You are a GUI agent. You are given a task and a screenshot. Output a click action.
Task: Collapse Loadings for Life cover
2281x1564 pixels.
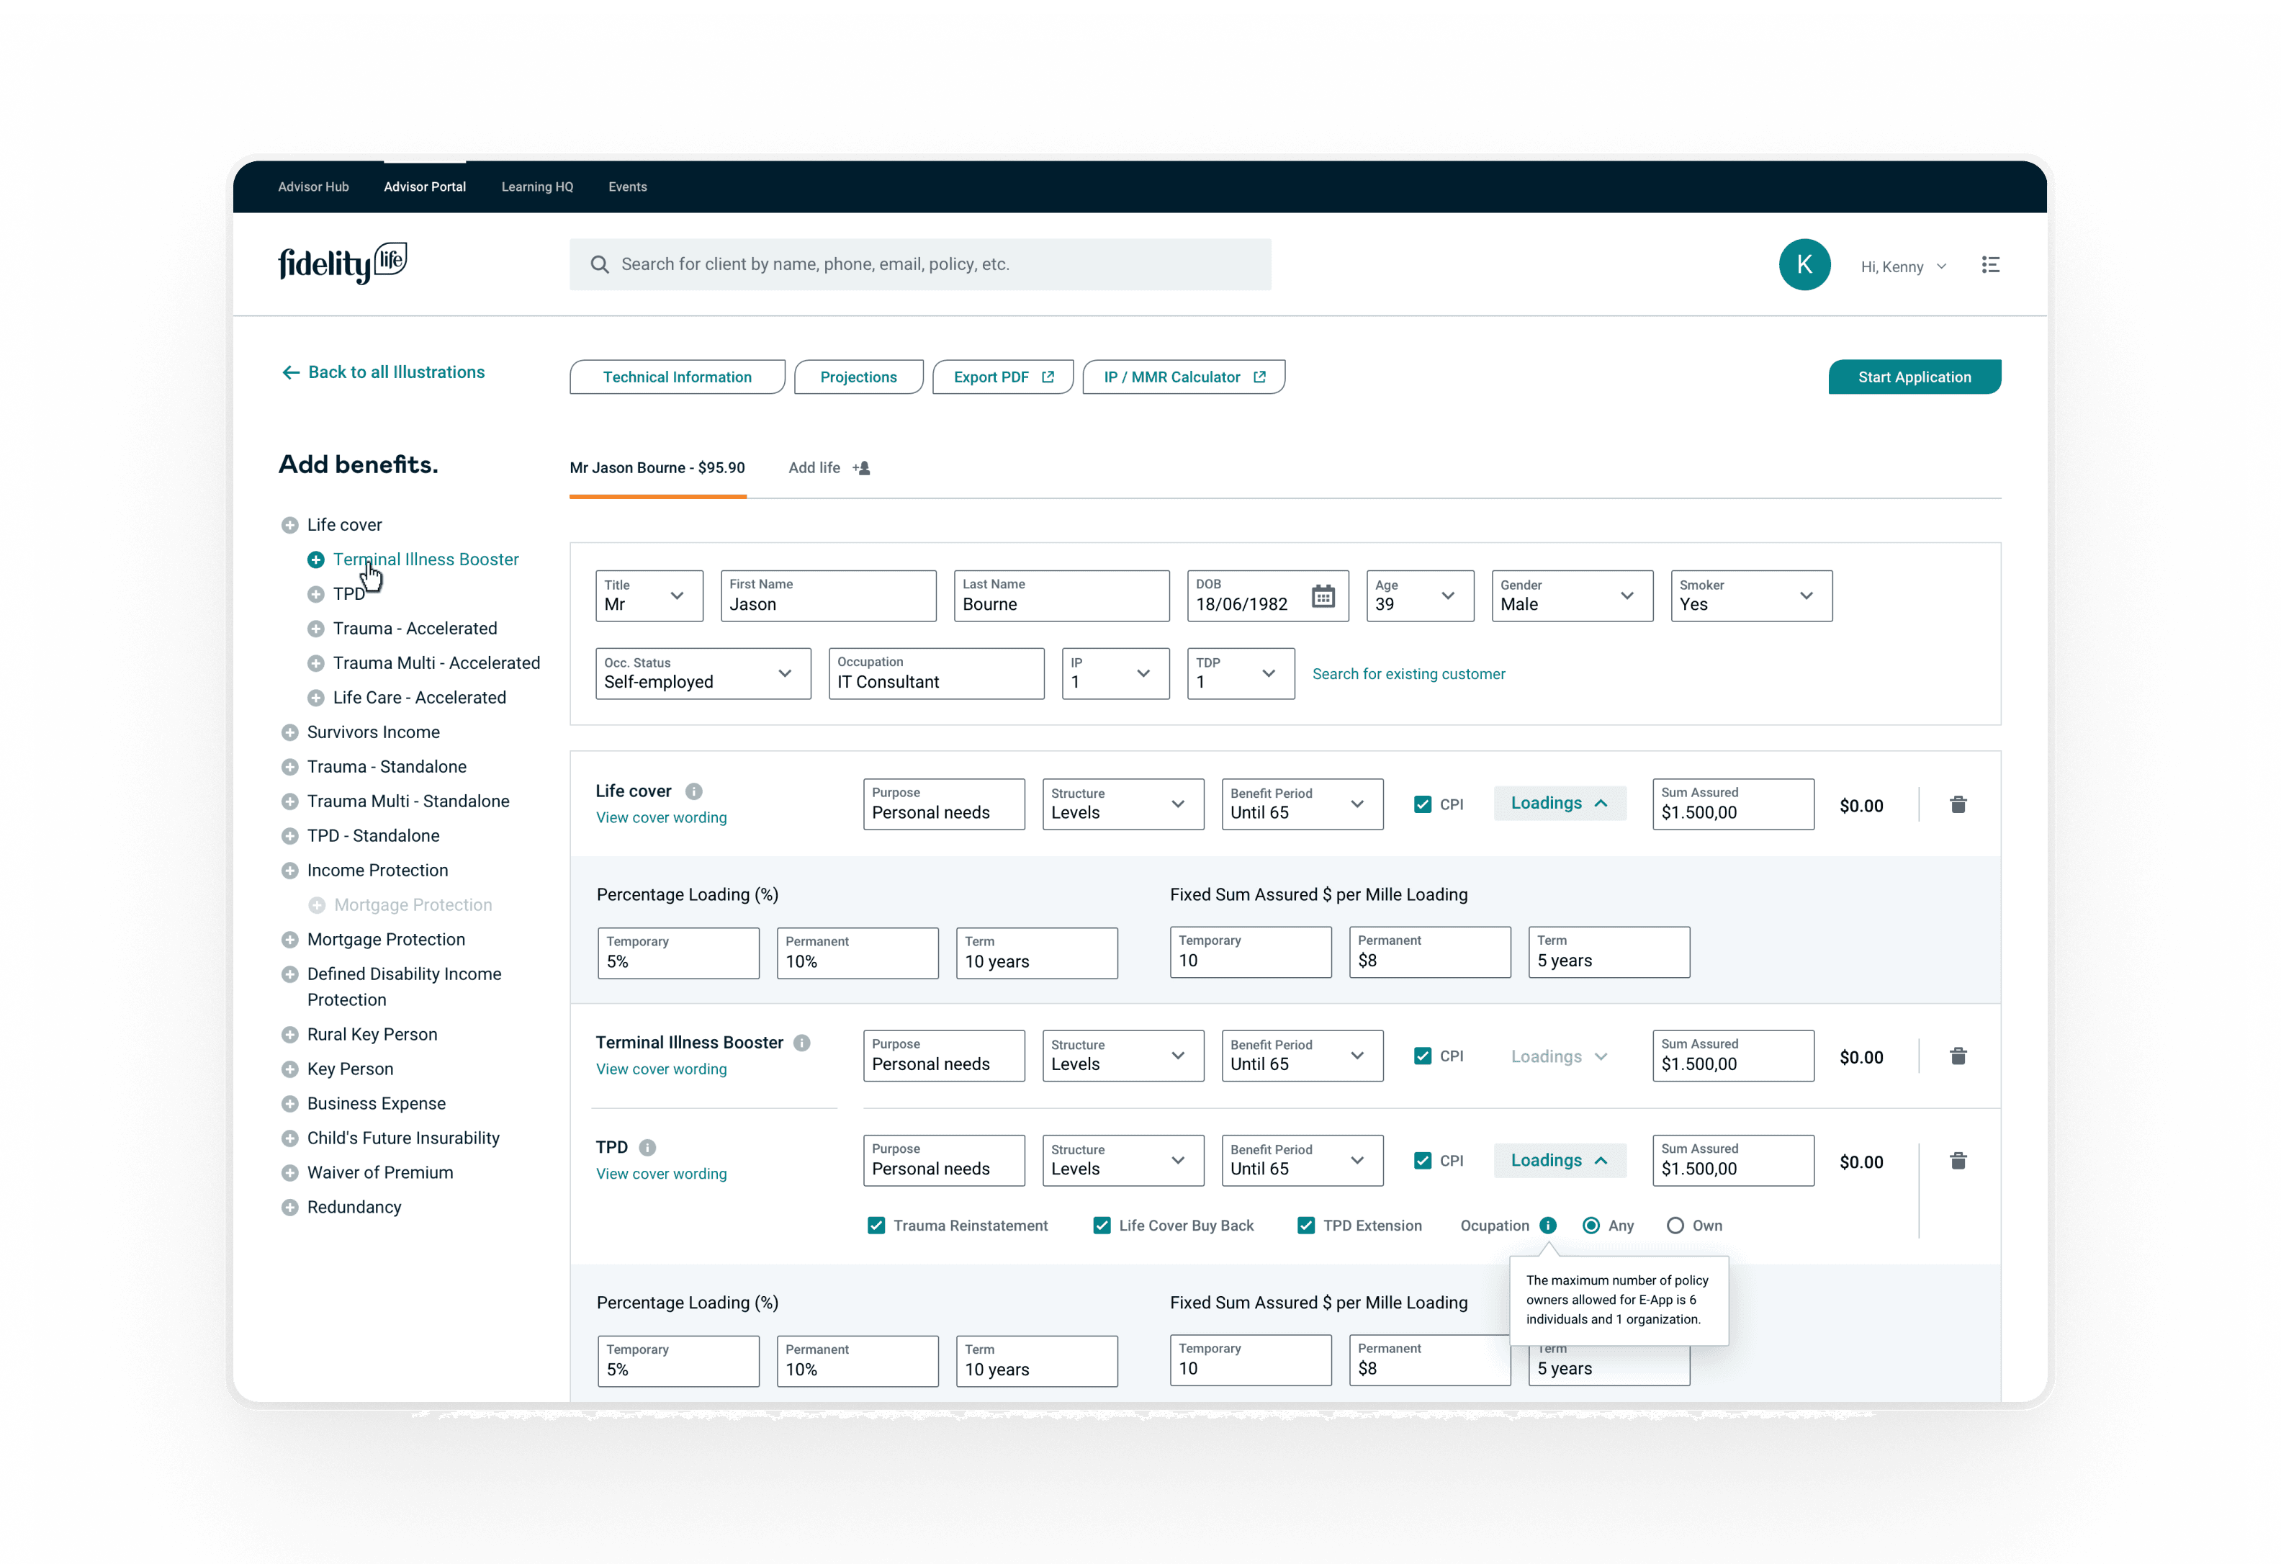point(1559,803)
